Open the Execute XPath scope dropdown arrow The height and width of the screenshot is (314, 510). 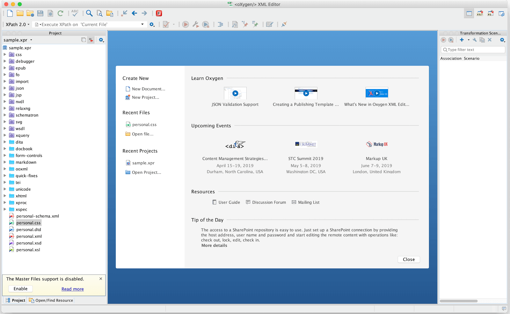pos(142,24)
